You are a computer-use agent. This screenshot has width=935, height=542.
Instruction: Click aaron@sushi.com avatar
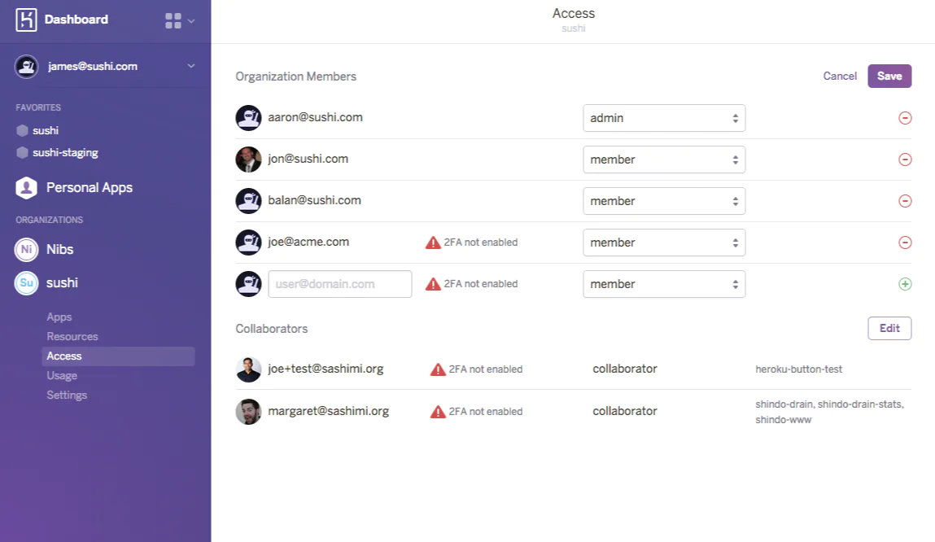pyautogui.click(x=248, y=118)
